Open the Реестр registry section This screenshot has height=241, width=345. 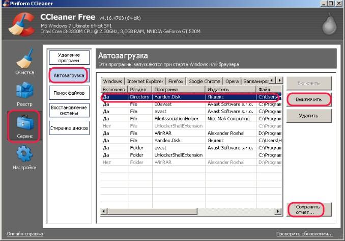tap(24, 94)
